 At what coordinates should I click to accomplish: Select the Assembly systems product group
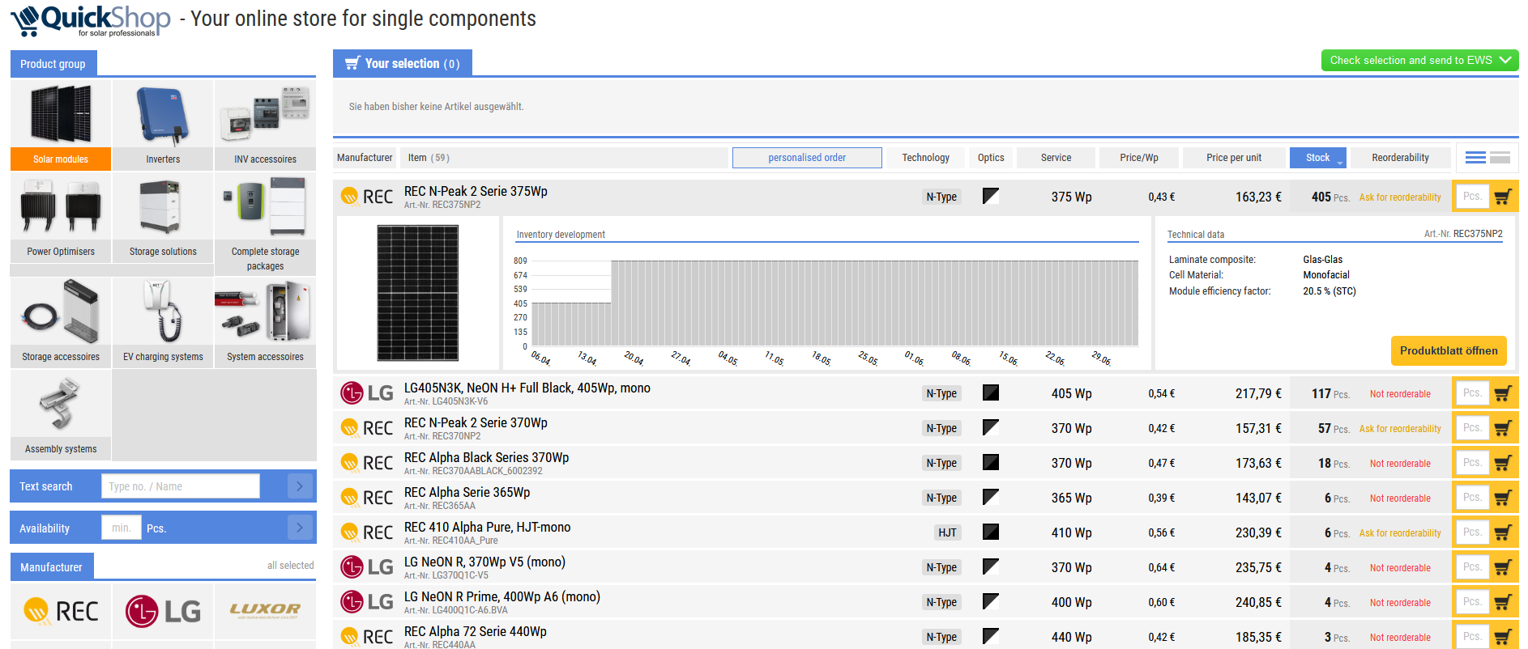[61, 414]
